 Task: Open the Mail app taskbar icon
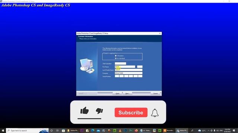tap(98, 130)
